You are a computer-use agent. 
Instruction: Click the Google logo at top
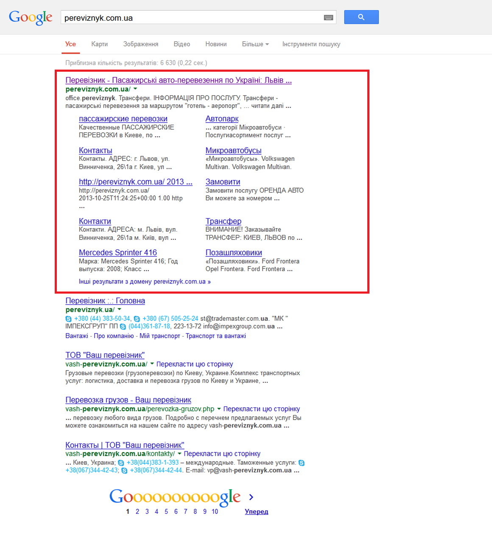(31, 17)
